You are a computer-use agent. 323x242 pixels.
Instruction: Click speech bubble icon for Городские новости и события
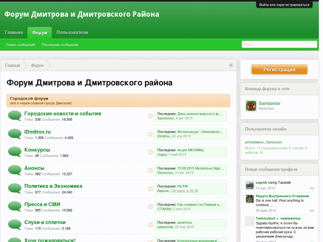point(15,116)
